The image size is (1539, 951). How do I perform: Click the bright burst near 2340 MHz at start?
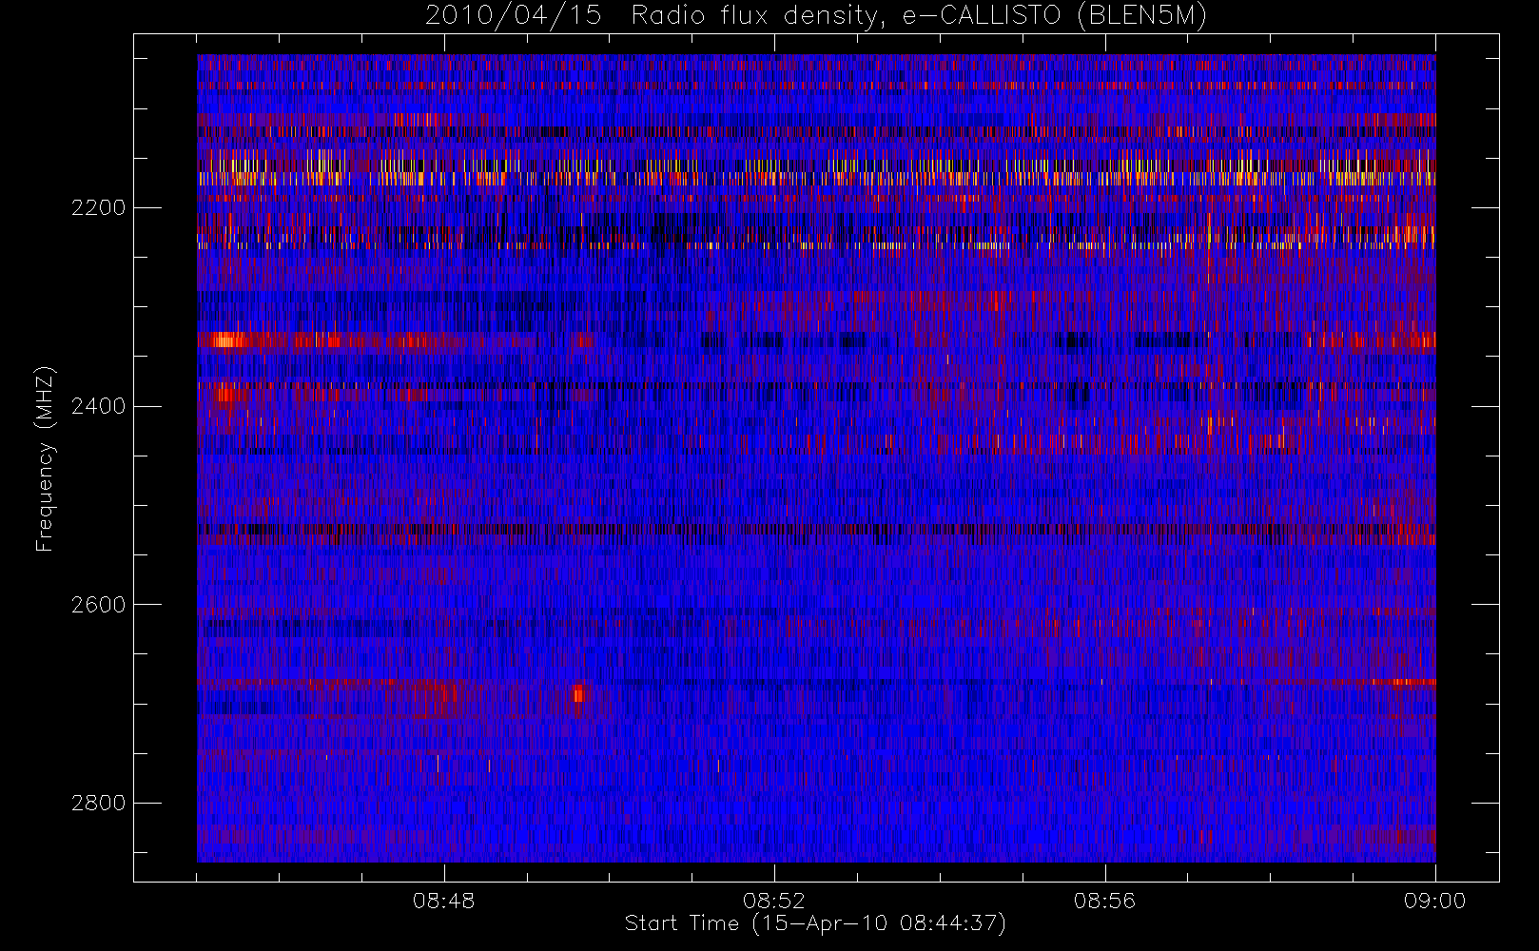(227, 340)
